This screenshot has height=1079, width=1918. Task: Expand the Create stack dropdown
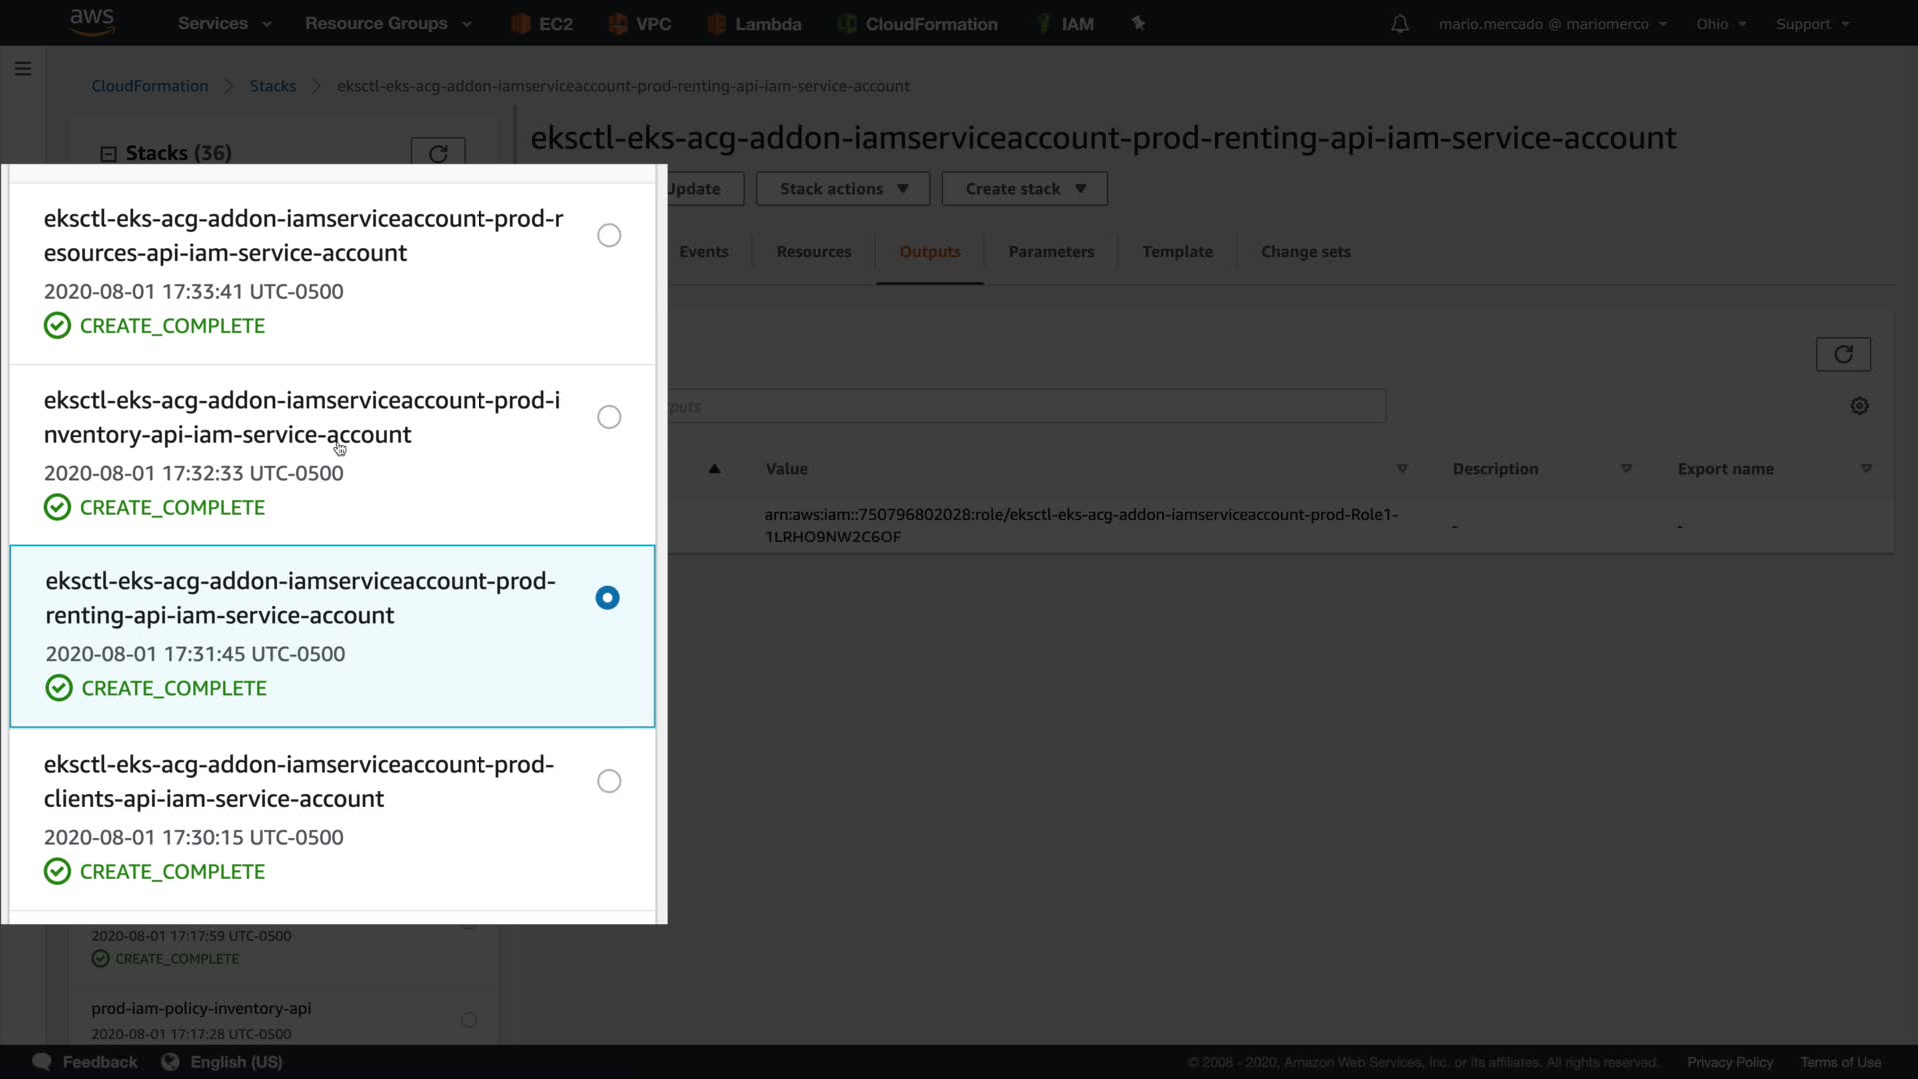pos(1024,189)
